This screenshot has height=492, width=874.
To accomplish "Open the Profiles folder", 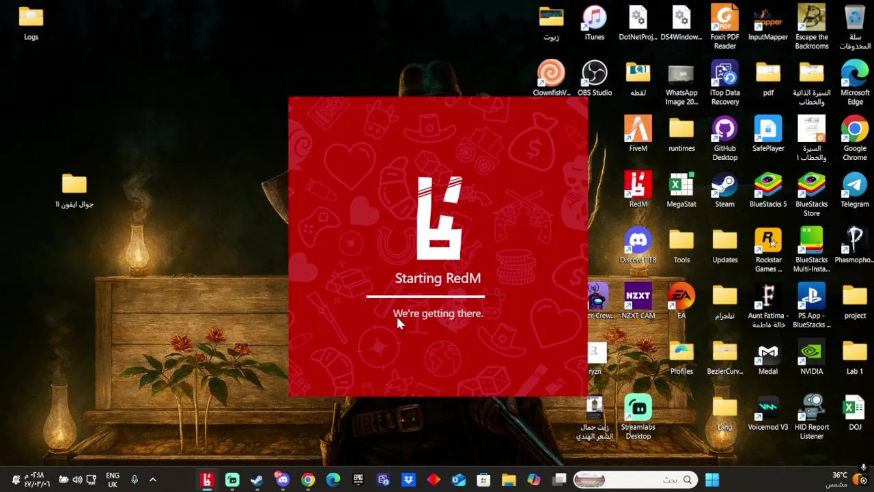I will point(681,357).
